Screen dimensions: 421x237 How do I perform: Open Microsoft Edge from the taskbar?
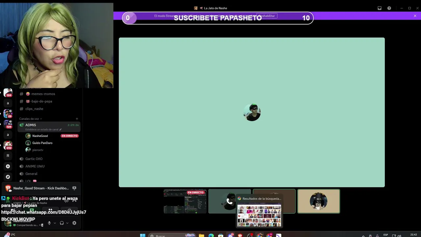(211, 235)
